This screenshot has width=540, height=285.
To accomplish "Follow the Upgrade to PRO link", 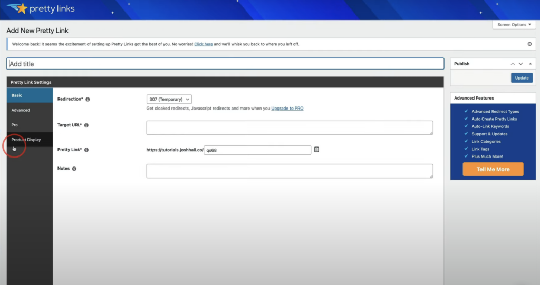I will coord(287,109).
